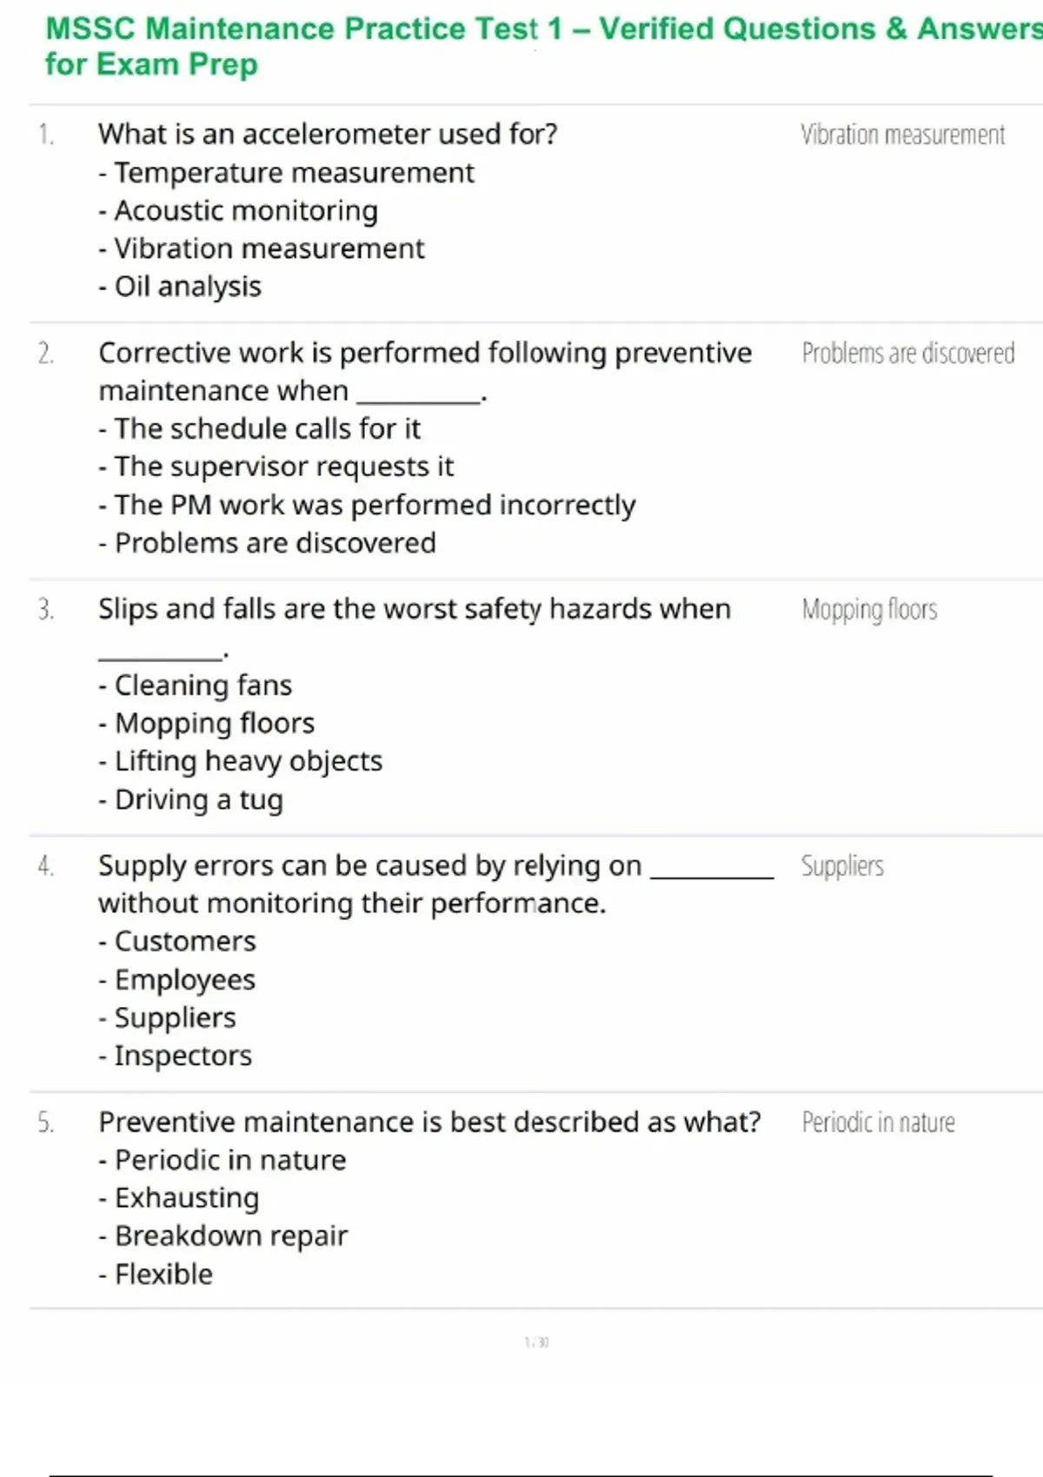Viewport: 1043px width, 1477px height.
Task: Click the green document title heading
Action: [539, 45]
